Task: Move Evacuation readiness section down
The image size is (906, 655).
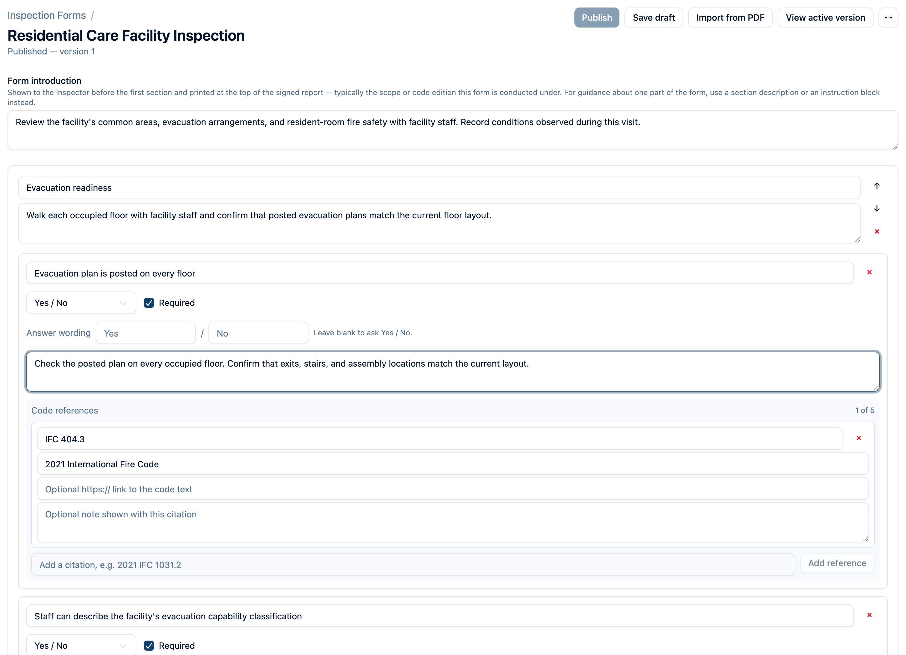Action: tap(877, 209)
